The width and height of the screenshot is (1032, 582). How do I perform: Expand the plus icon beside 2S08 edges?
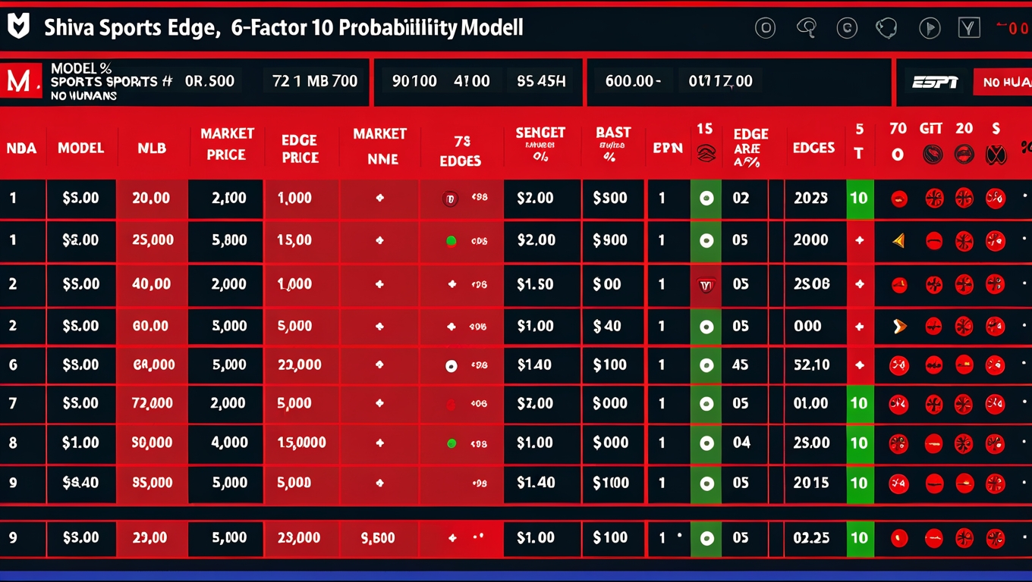point(860,284)
